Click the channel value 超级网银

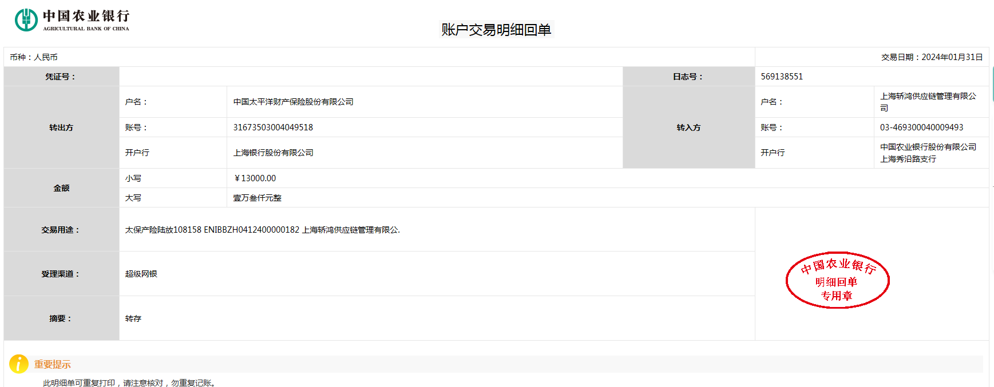tap(141, 274)
